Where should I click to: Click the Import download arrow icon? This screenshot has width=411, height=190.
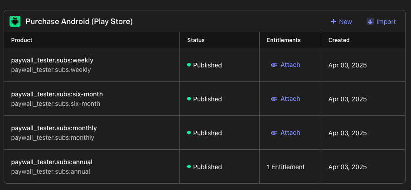pyautogui.click(x=370, y=22)
